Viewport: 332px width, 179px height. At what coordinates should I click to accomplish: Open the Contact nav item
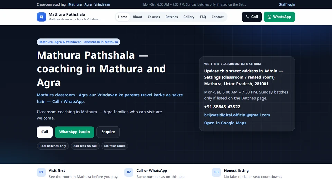tap(218, 17)
